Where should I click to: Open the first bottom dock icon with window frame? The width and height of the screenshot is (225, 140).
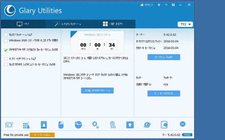click(9, 125)
